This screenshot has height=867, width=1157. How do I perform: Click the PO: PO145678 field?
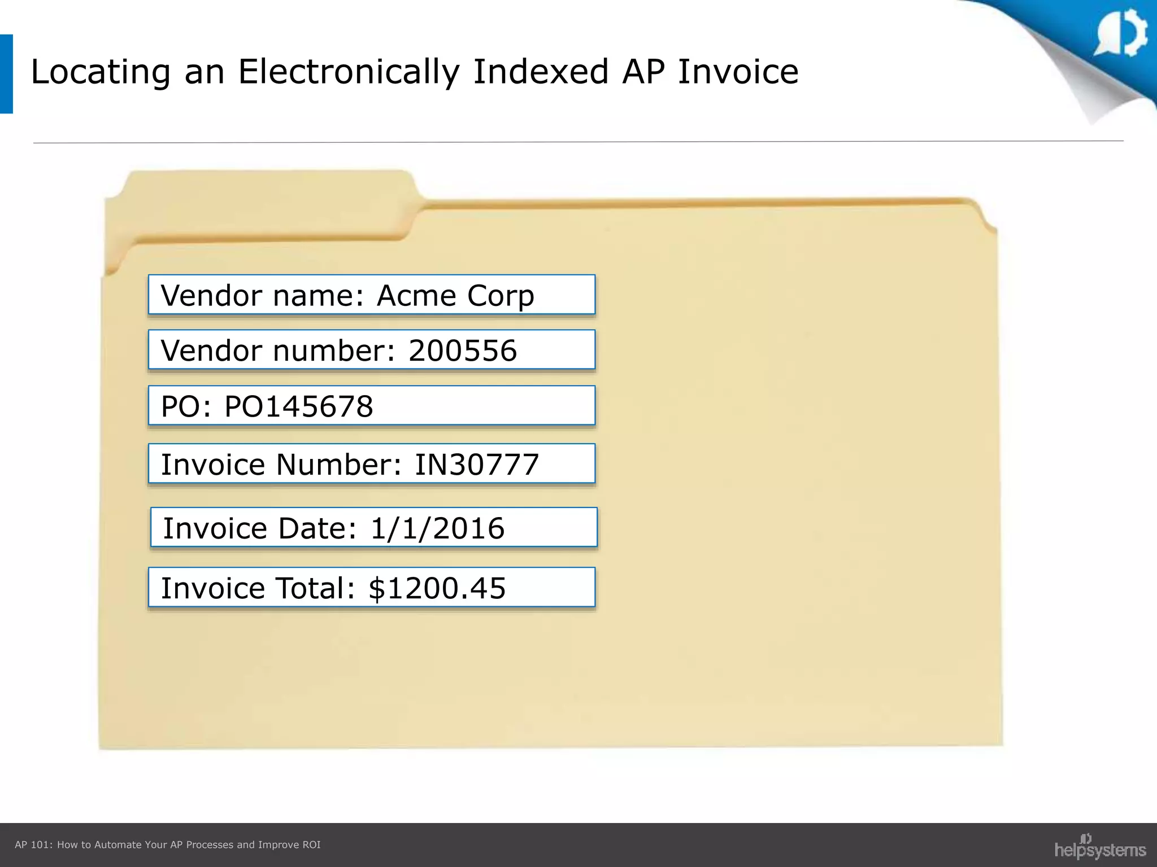click(372, 406)
